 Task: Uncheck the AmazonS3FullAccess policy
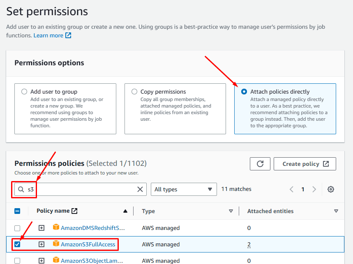[x=17, y=244]
